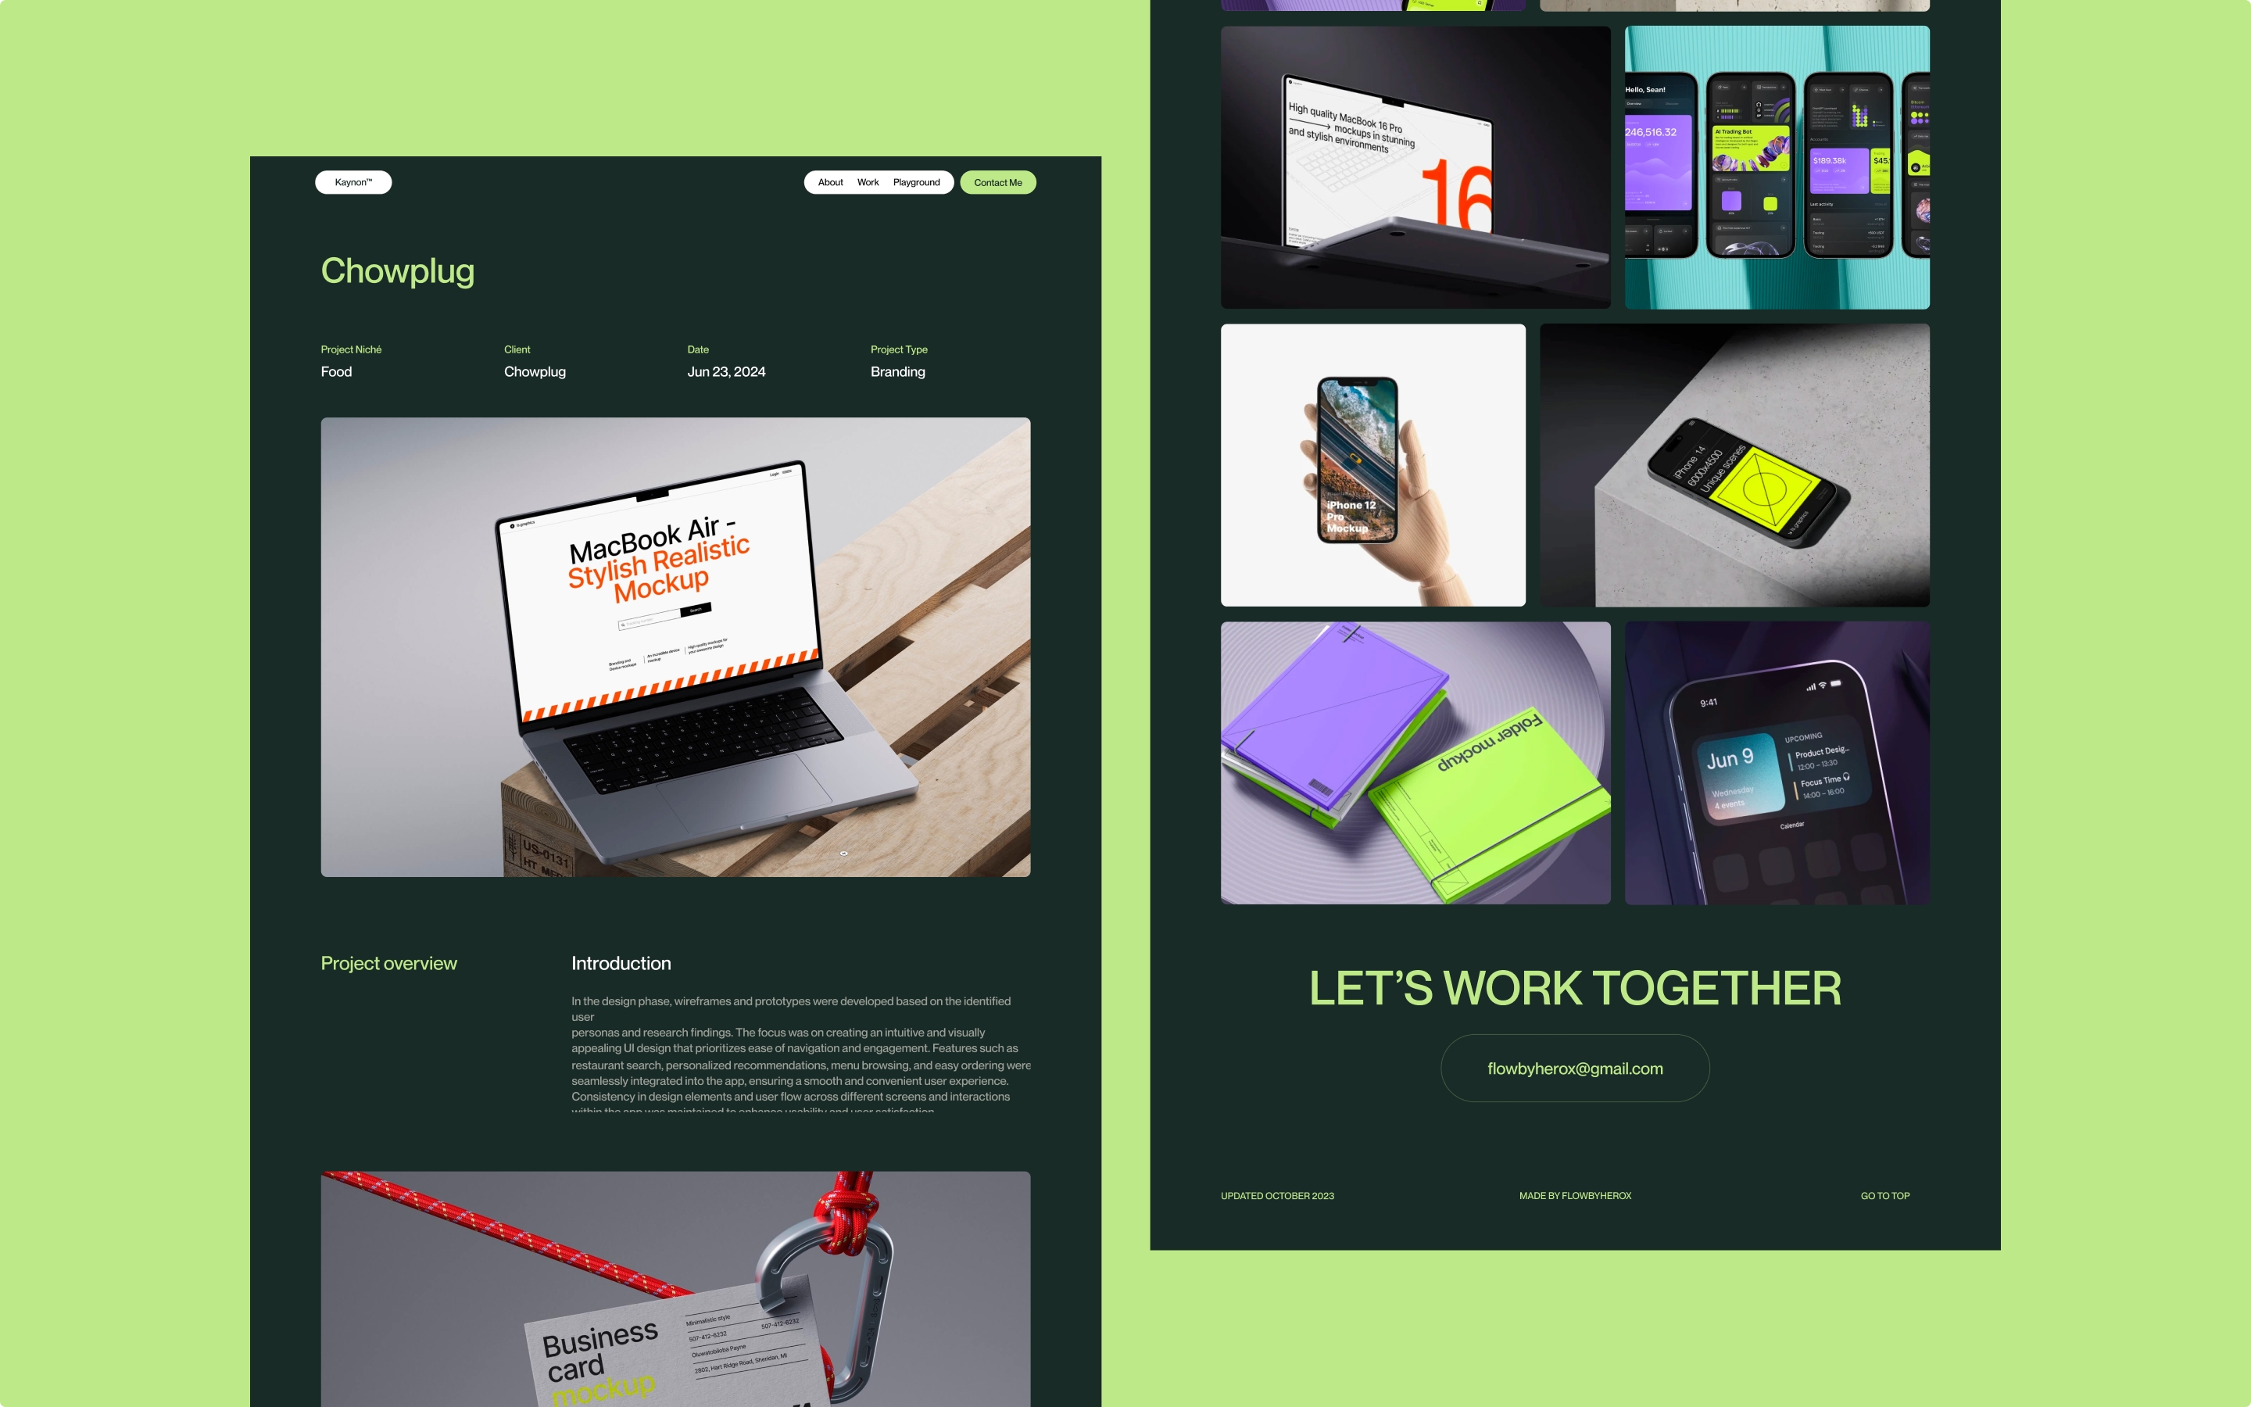
Task: Click the 'Work' navigation menu item
Action: tap(868, 181)
